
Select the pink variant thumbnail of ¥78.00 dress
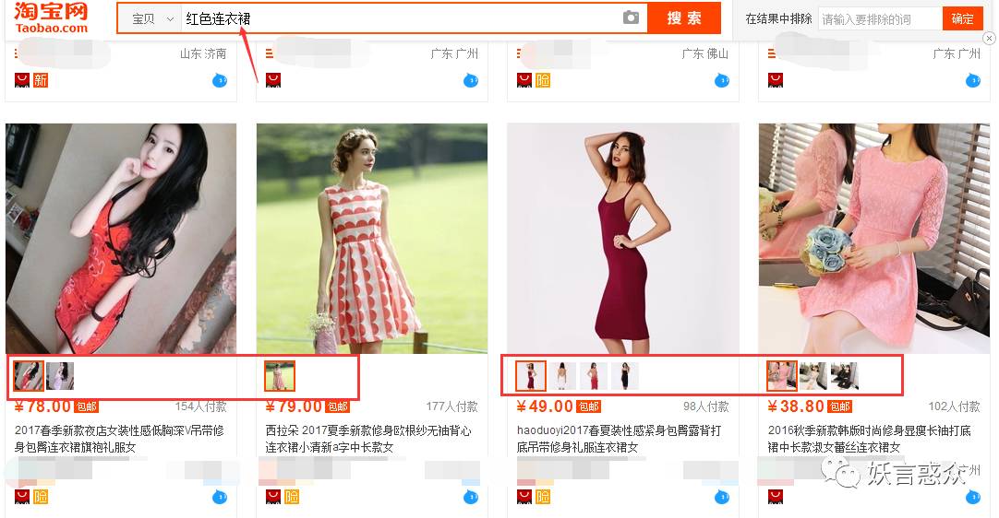click(x=60, y=376)
